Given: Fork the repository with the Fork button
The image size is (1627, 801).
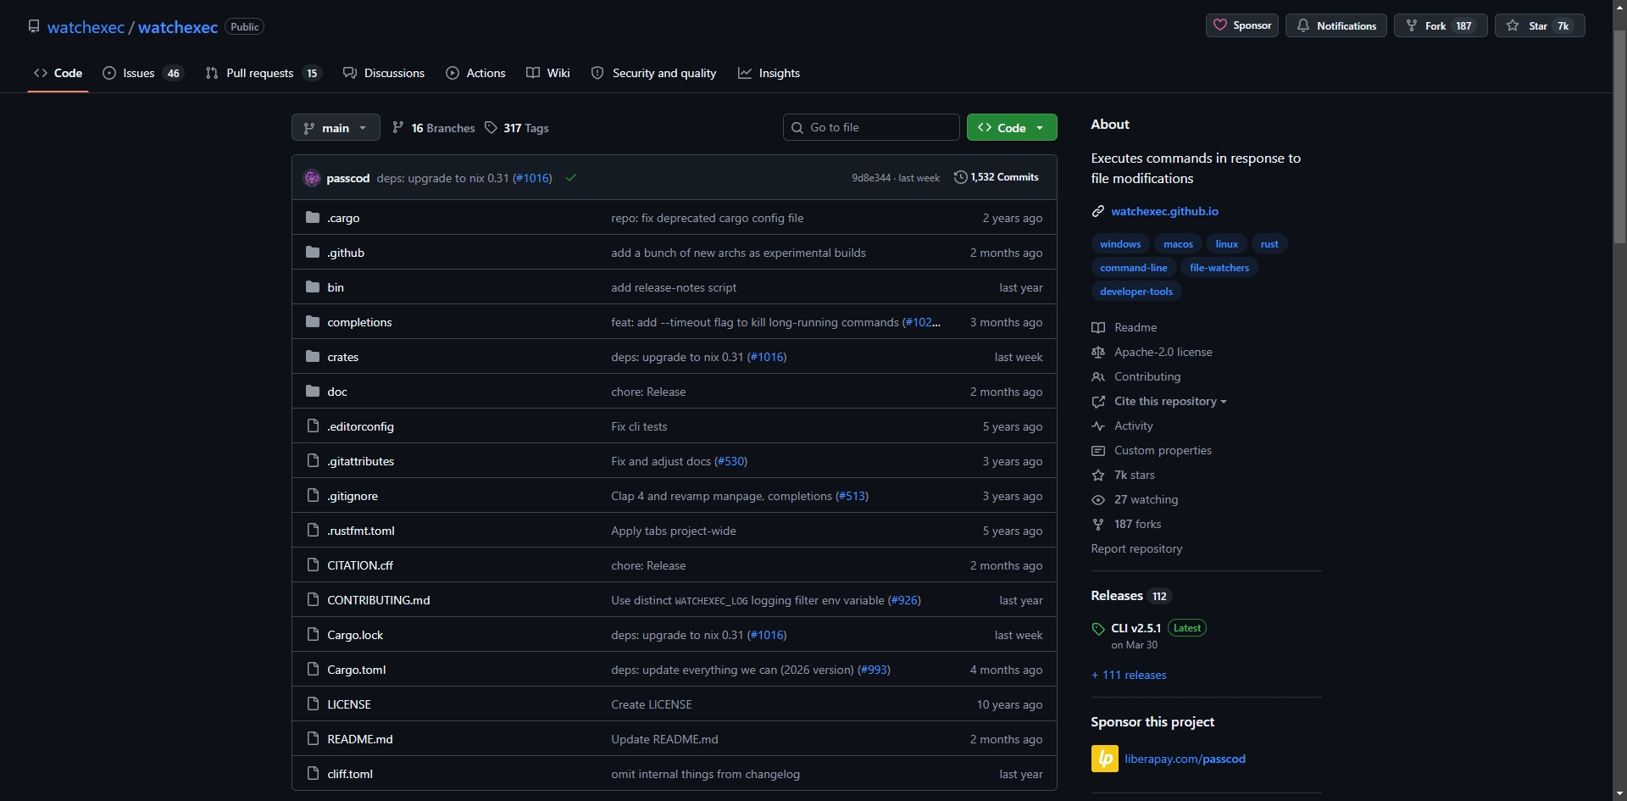Looking at the screenshot, I should pyautogui.click(x=1441, y=25).
